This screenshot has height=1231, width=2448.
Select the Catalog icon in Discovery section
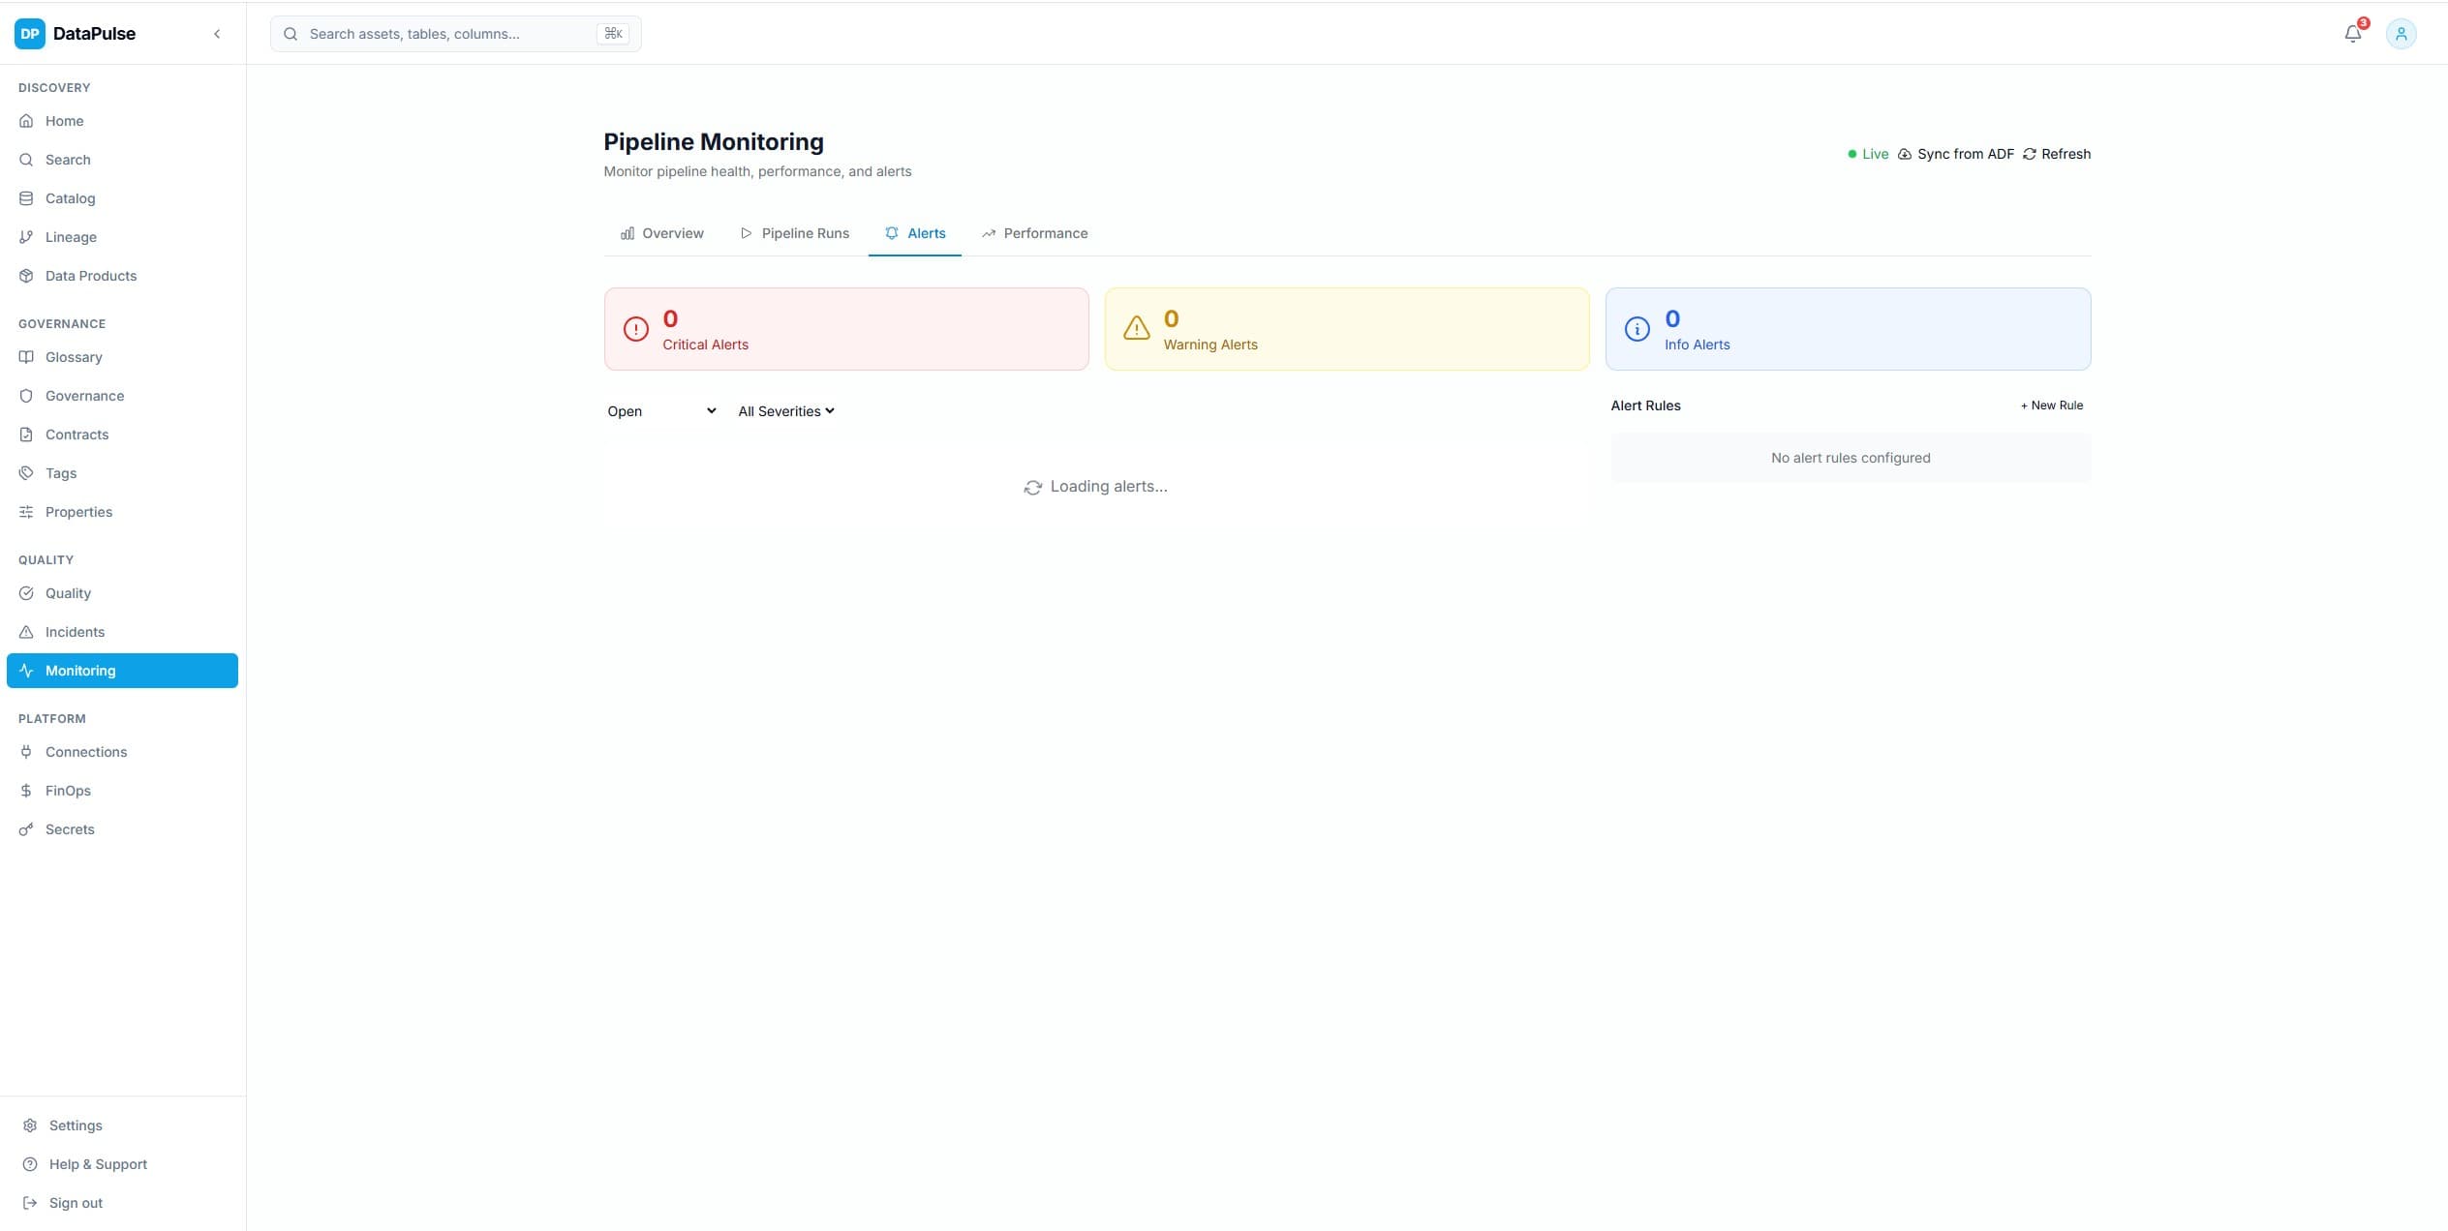coord(26,197)
